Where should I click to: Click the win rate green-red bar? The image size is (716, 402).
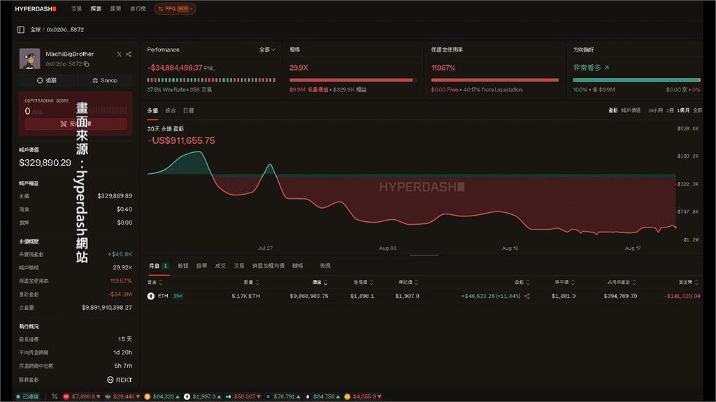211,80
